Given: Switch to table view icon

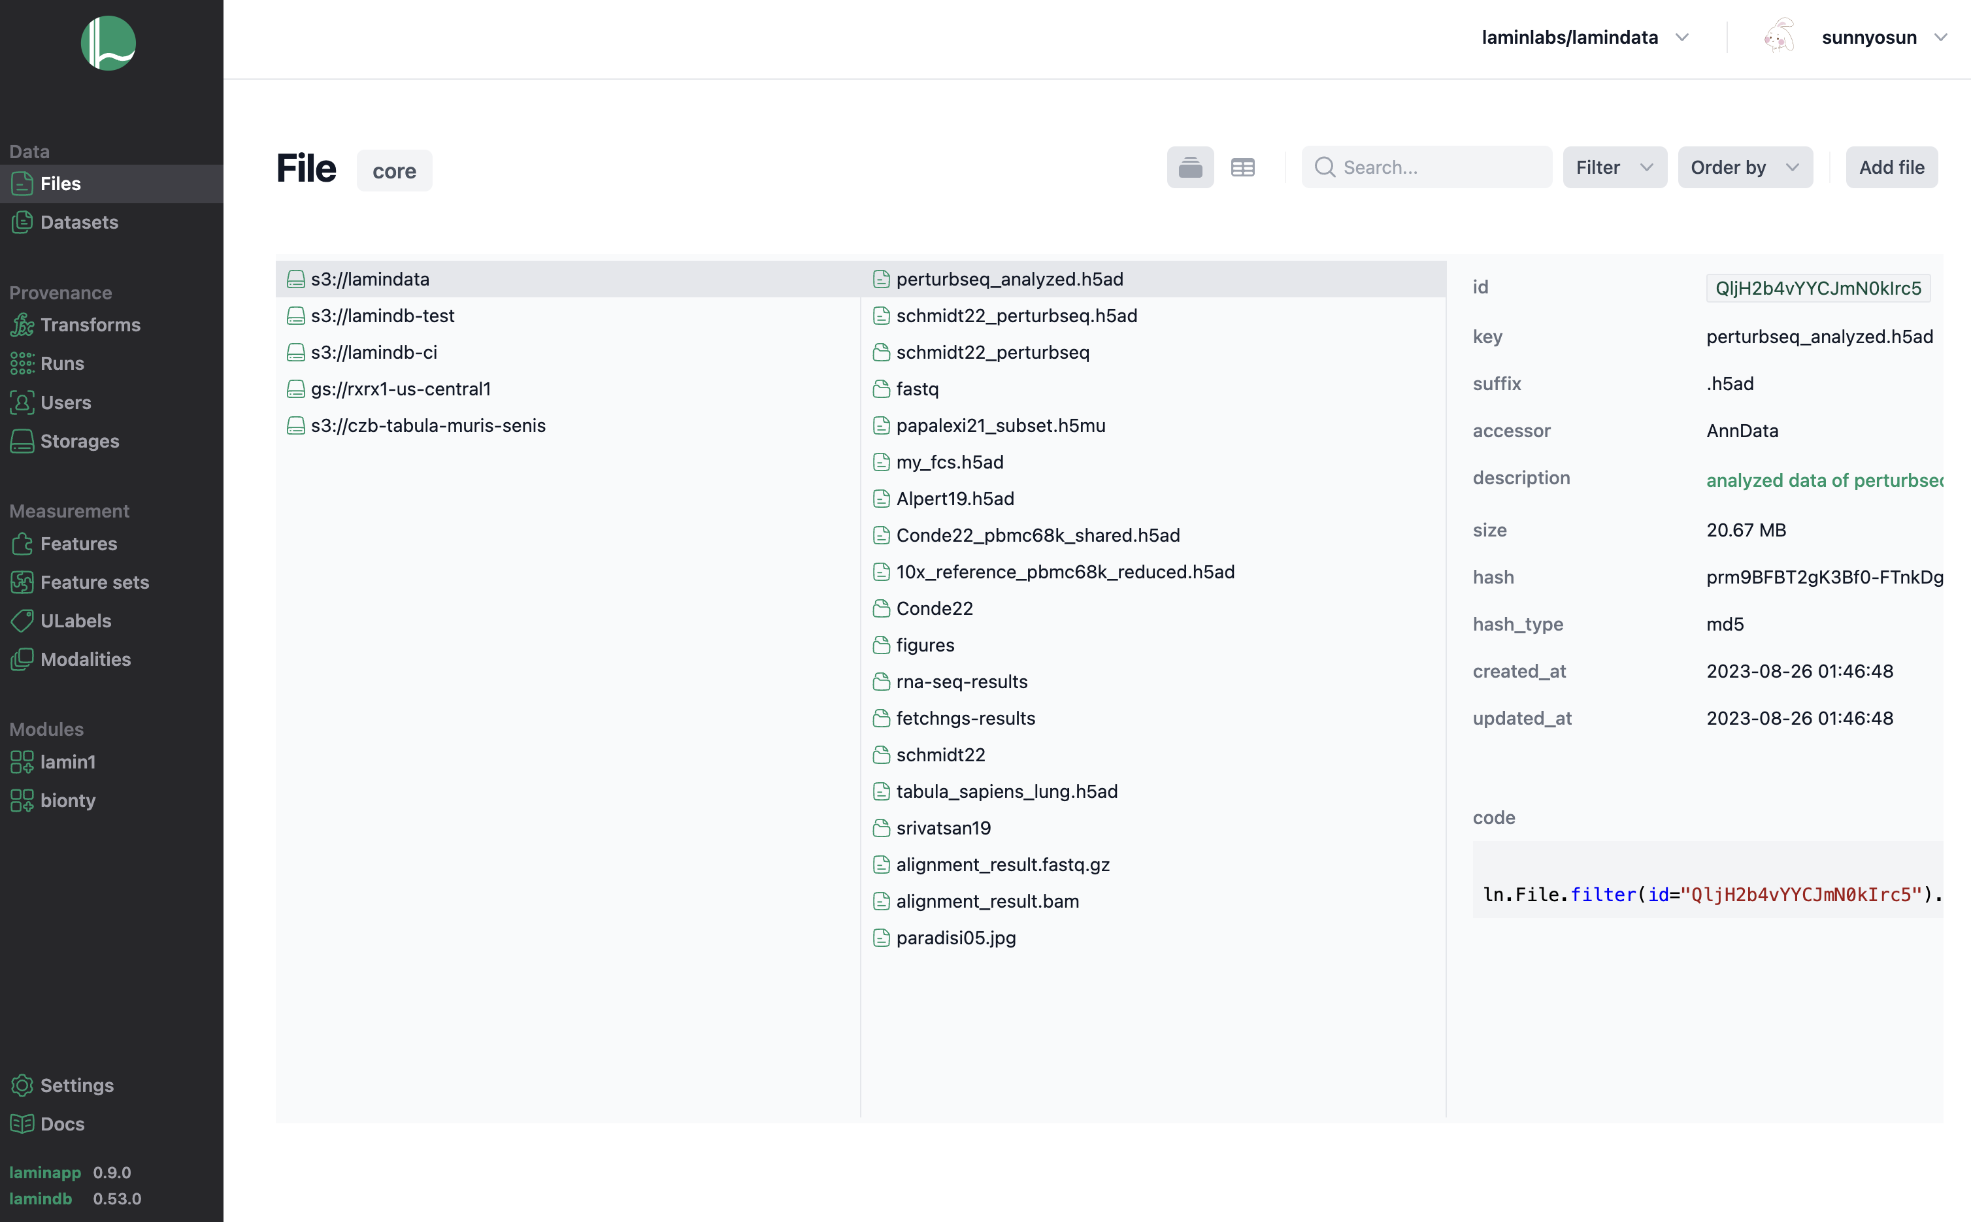Looking at the screenshot, I should 1243,167.
